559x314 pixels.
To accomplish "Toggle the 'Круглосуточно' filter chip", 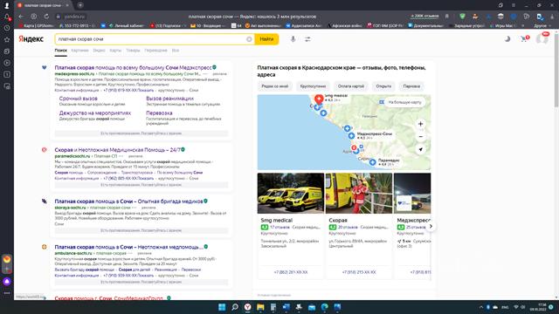I will click(x=313, y=86).
